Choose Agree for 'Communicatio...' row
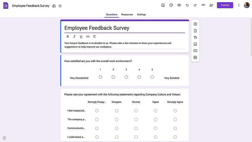This screenshot has height=142, width=252. 155,128
